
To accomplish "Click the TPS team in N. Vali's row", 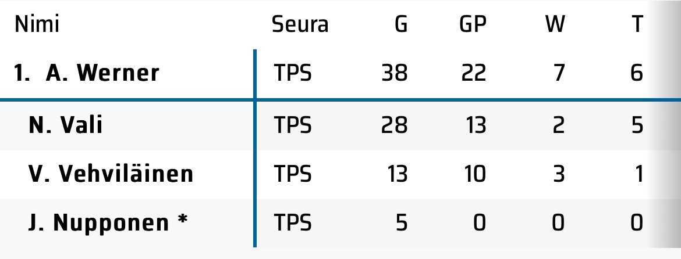I will (293, 125).
